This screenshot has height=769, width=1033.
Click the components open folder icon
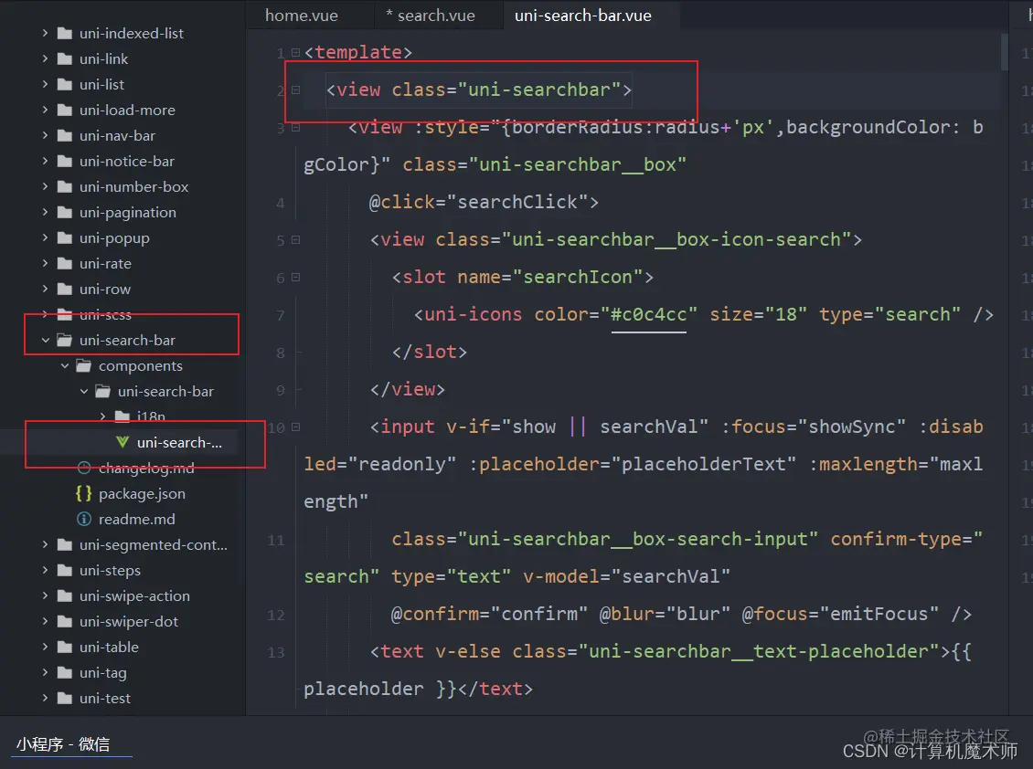pyautogui.click(x=84, y=366)
